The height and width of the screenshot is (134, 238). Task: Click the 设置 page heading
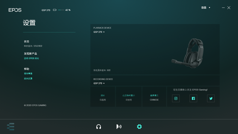(x=29, y=23)
